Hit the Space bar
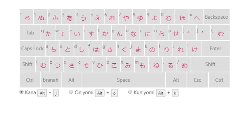Viewport: 246px width, 121px height. click(x=123, y=80)
